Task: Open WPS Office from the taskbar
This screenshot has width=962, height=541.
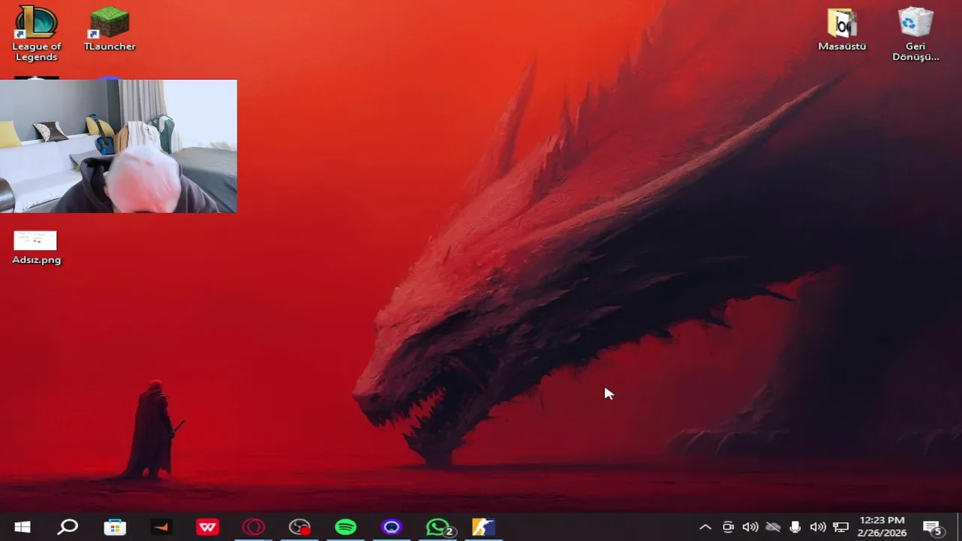Action: tap(207, 527)
